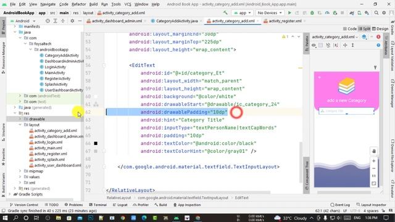
Task: Open the Logcat tool window
Action: pos(120,205)
